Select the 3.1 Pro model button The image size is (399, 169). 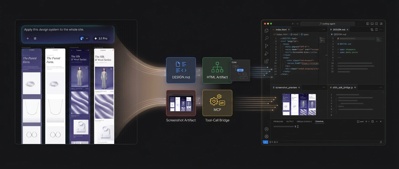click(101, 38)
